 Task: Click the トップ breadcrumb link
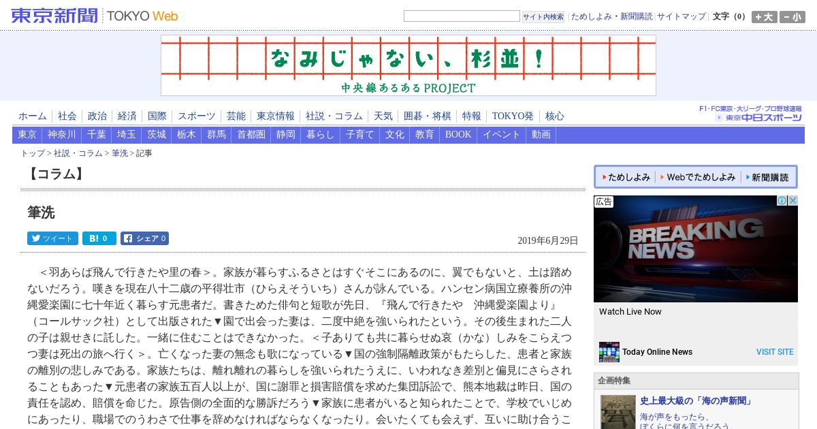[x=33, y=153]
